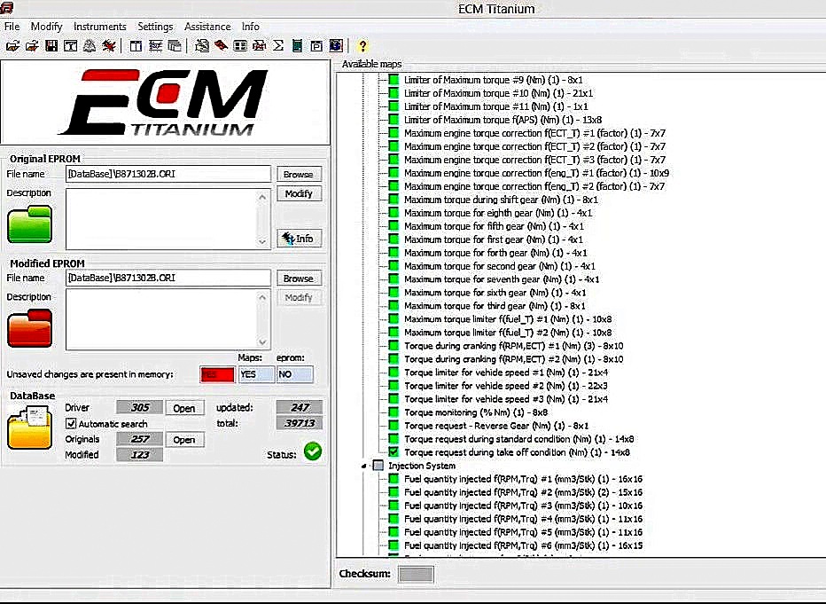Screen dimensions: 826x604
Task: Check Torque request during standard condition map
Action: pyautogui.click(x=394, y=438)
